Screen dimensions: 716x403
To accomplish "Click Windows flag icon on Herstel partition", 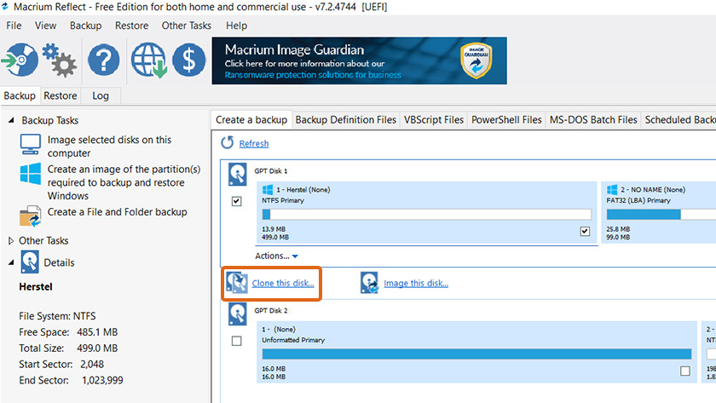I will click(268, 189).
